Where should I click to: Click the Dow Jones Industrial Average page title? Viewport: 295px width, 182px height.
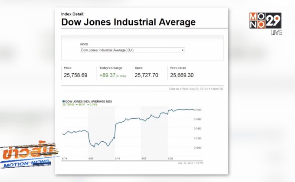coord(128,22)
